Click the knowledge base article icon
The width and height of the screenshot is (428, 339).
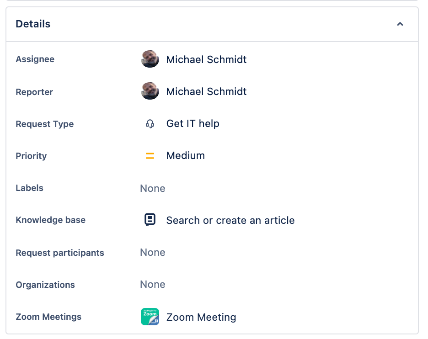point(150,220)
